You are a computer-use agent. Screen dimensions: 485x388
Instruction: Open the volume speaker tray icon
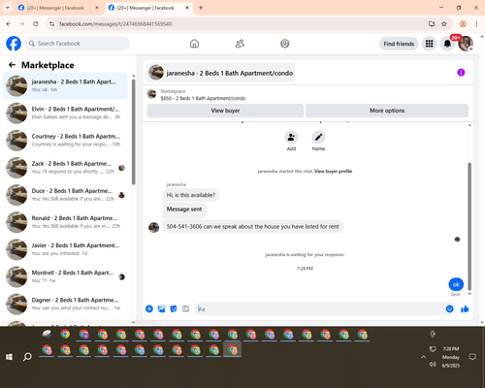[x=433, y=365]
